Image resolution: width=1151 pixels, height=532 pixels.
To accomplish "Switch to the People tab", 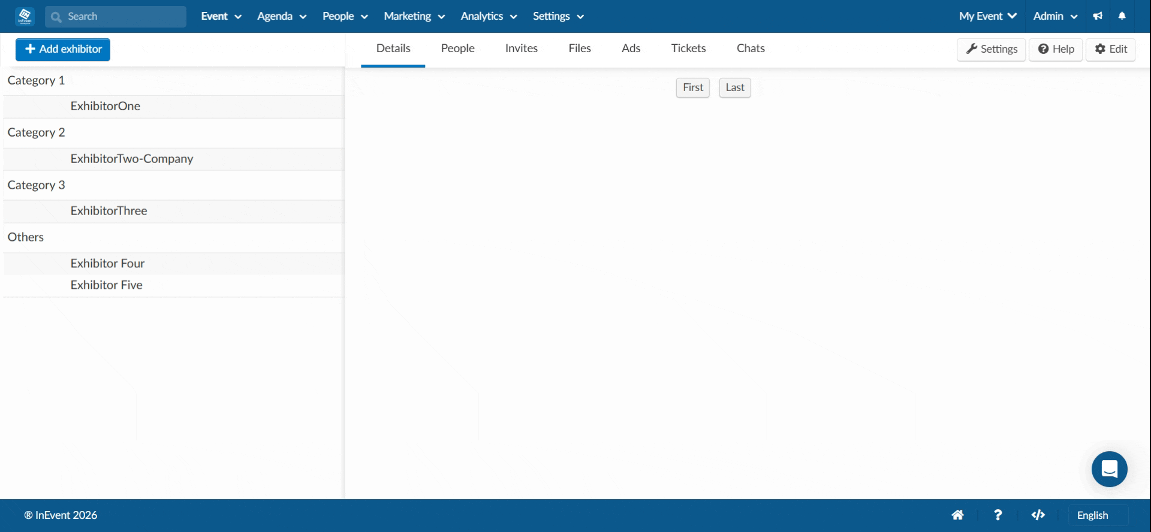I will point(458,49).
